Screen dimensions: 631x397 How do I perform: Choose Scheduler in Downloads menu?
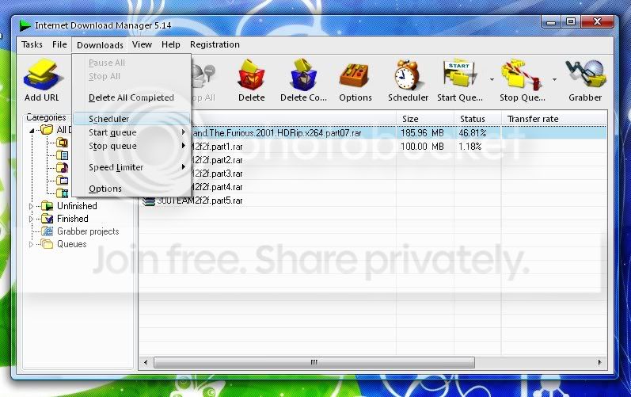click(x=131, y=119)
